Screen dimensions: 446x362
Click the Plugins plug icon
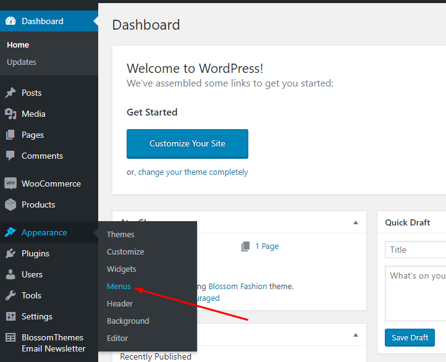tap(11, 253)
